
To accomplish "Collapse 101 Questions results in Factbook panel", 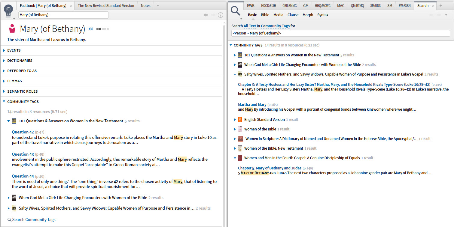I will tap(8, 121).
